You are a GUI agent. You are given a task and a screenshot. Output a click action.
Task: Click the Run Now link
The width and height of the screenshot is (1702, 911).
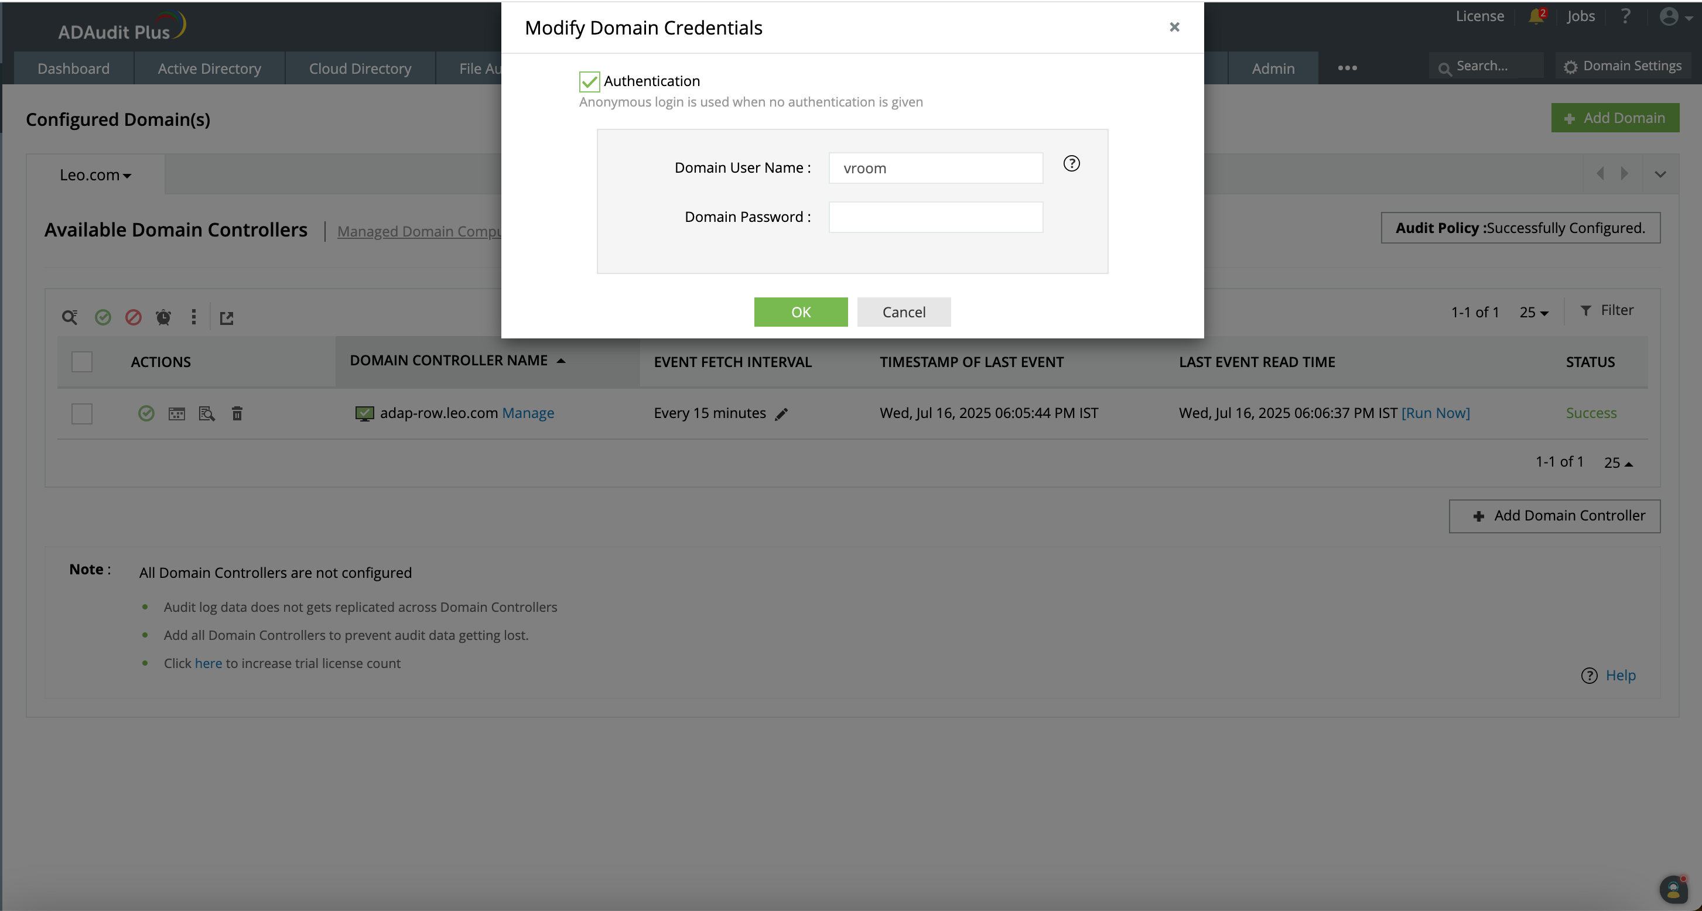tap(1435, 413)
